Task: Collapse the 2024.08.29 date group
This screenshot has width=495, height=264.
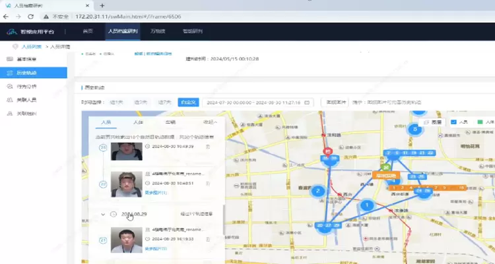Action: pos(103,214)
